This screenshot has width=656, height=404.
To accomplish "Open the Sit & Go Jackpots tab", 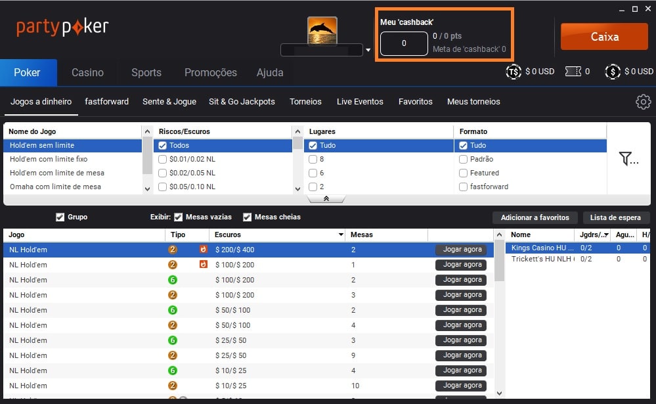I will (242, 102).
